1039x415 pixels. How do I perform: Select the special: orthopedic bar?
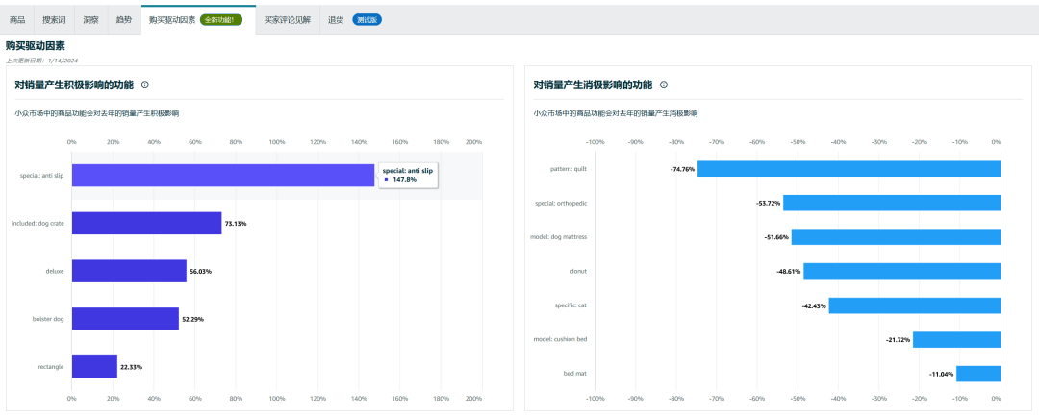(x=892, y=203)
